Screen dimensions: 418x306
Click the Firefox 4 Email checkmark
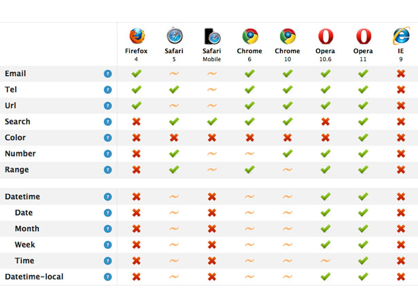(136, 73)
